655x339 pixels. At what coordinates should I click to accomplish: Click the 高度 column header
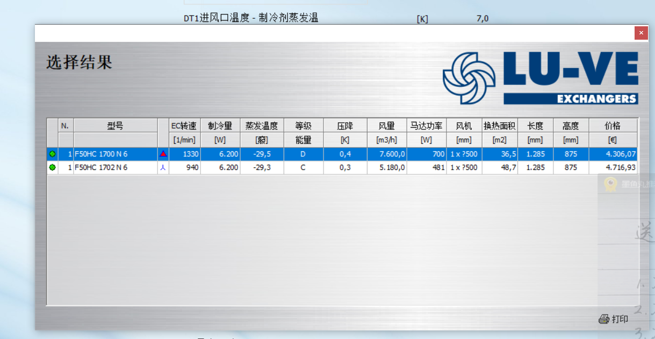click(571, 126)
